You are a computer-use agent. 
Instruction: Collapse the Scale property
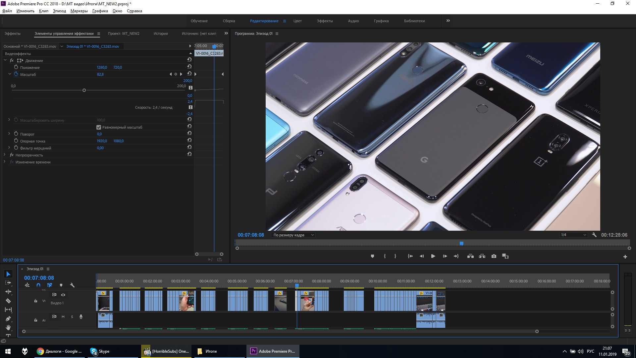pyautogui.click(x=10, y=74)
